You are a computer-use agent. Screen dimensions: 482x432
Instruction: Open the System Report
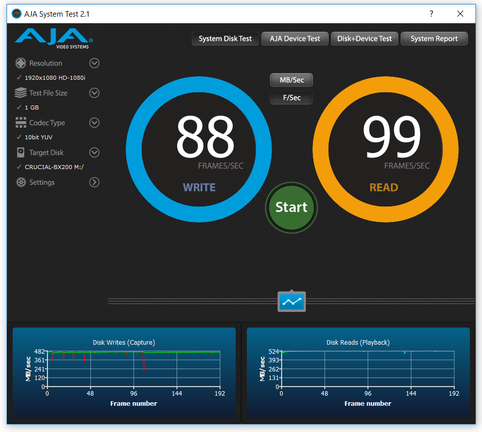(x=435, y=39)
